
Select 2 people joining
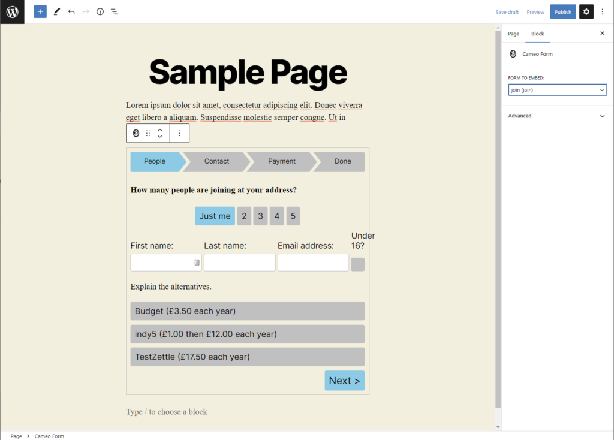(x=245, y=216)
